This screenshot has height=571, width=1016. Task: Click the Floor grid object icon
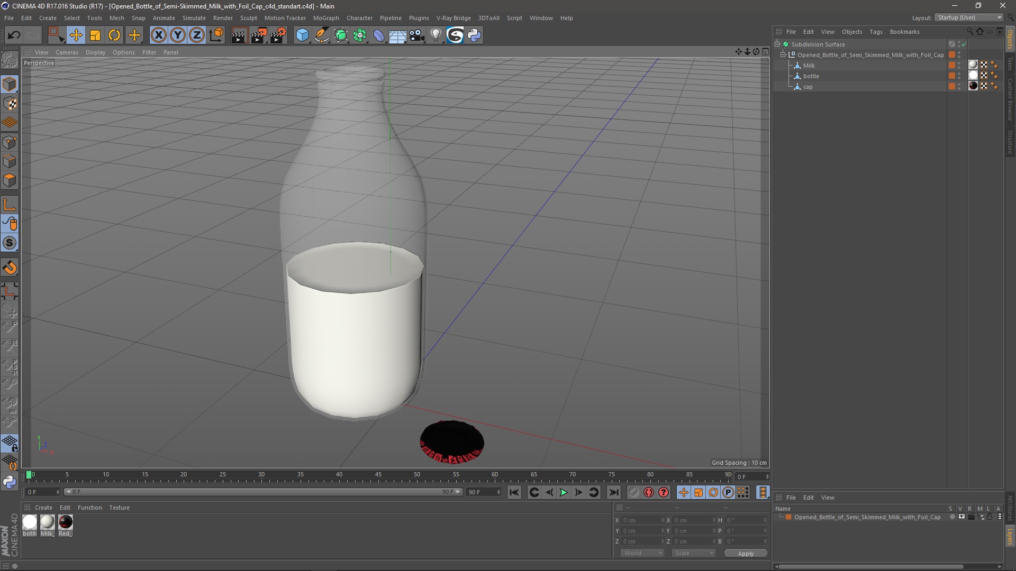point(397,35)
